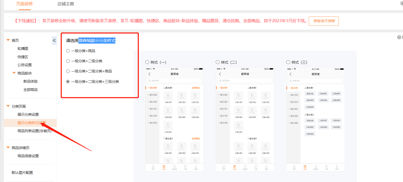Open 默认图片配置 in the sidebar
This screenshot has width=403, height=182.
[x=22, y=173]
